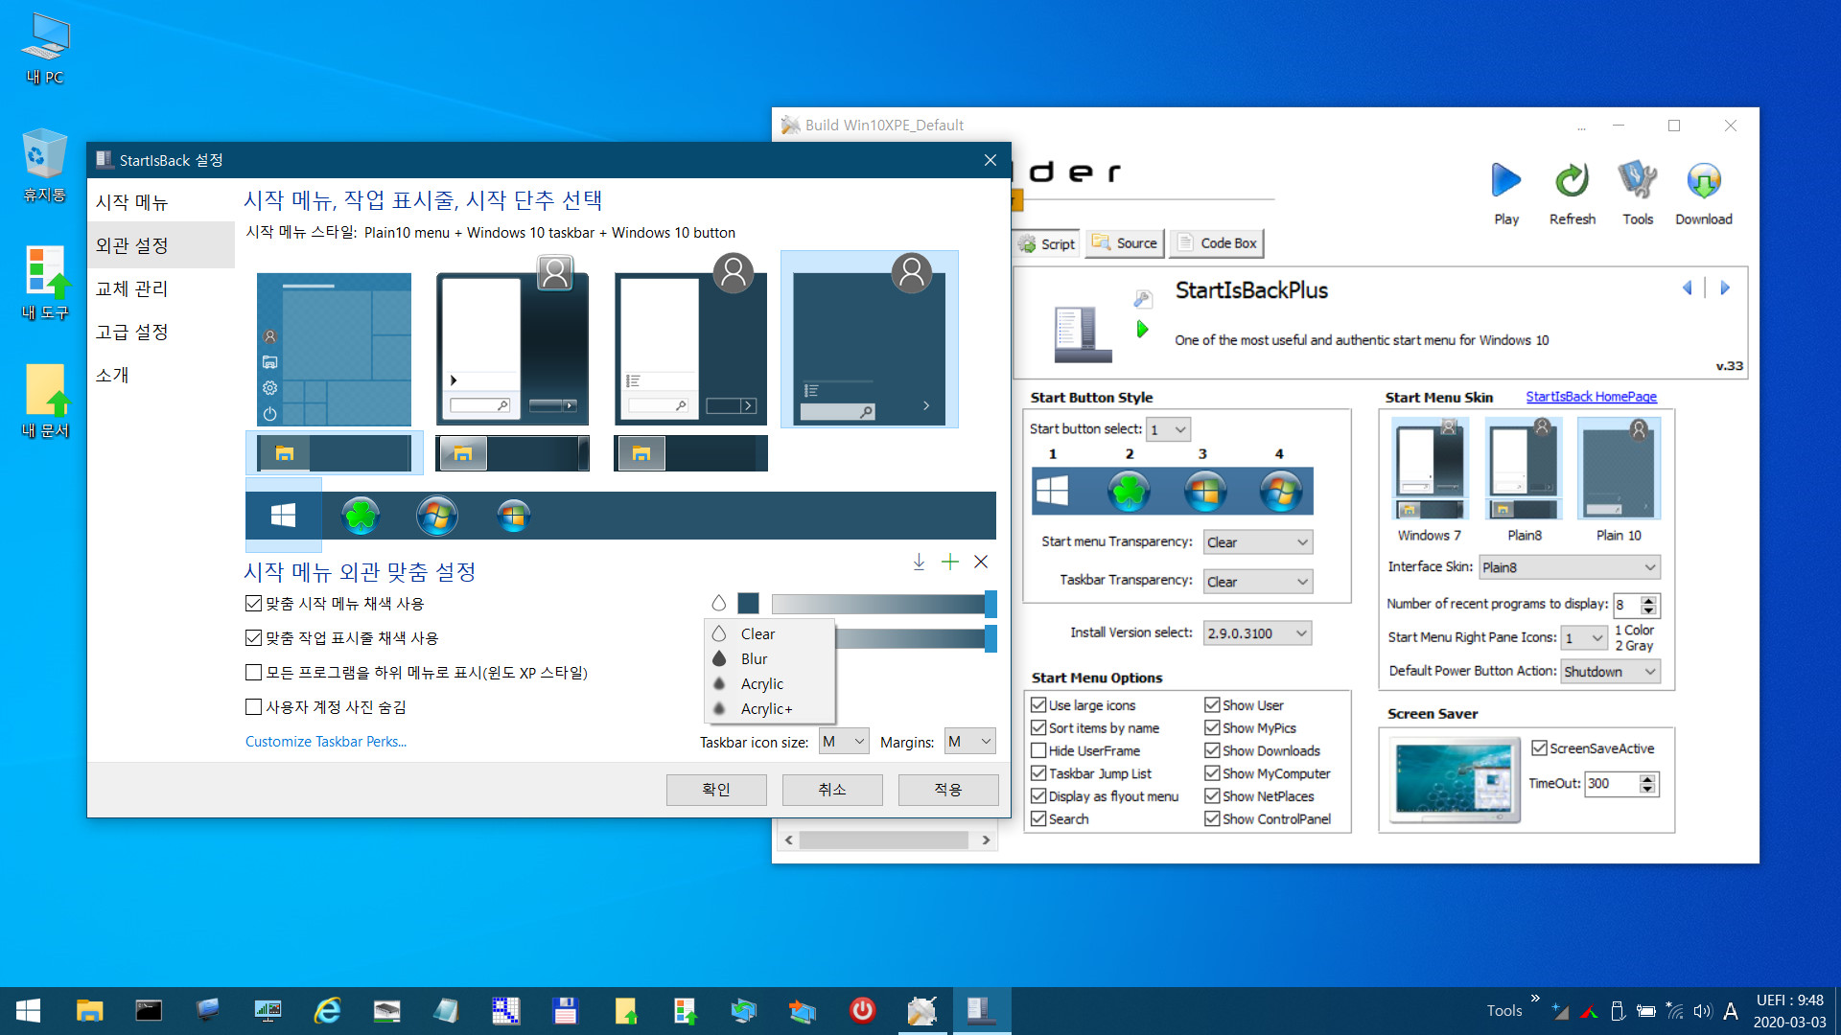This screenshot has width=1841, height=1035.
Task: Open the Tools icon in the builder window
Action: pos(1637,181)
